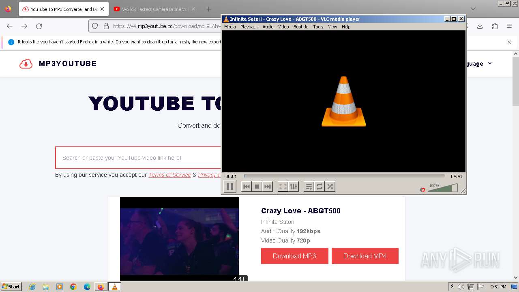The height and width of the screenshot is (292, 519).
Task: Launch Microsoft Edge from taskbar
Action: pos(87,287)
